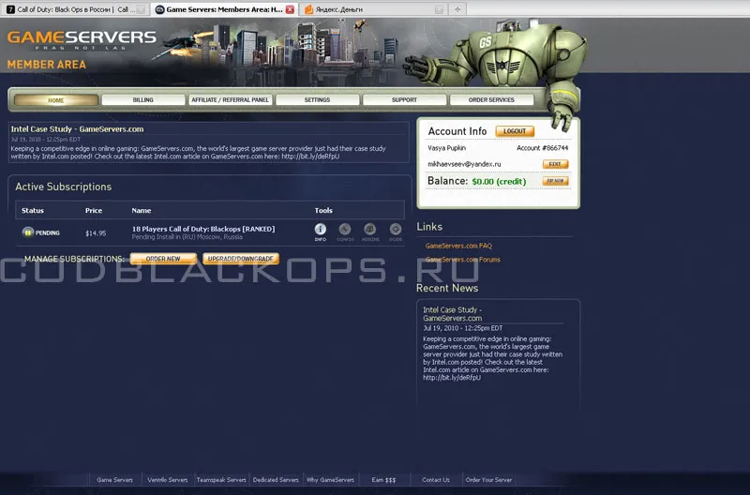Click the Contact Us footer link
Screen dimensions: 750x495
coord(436,480)
